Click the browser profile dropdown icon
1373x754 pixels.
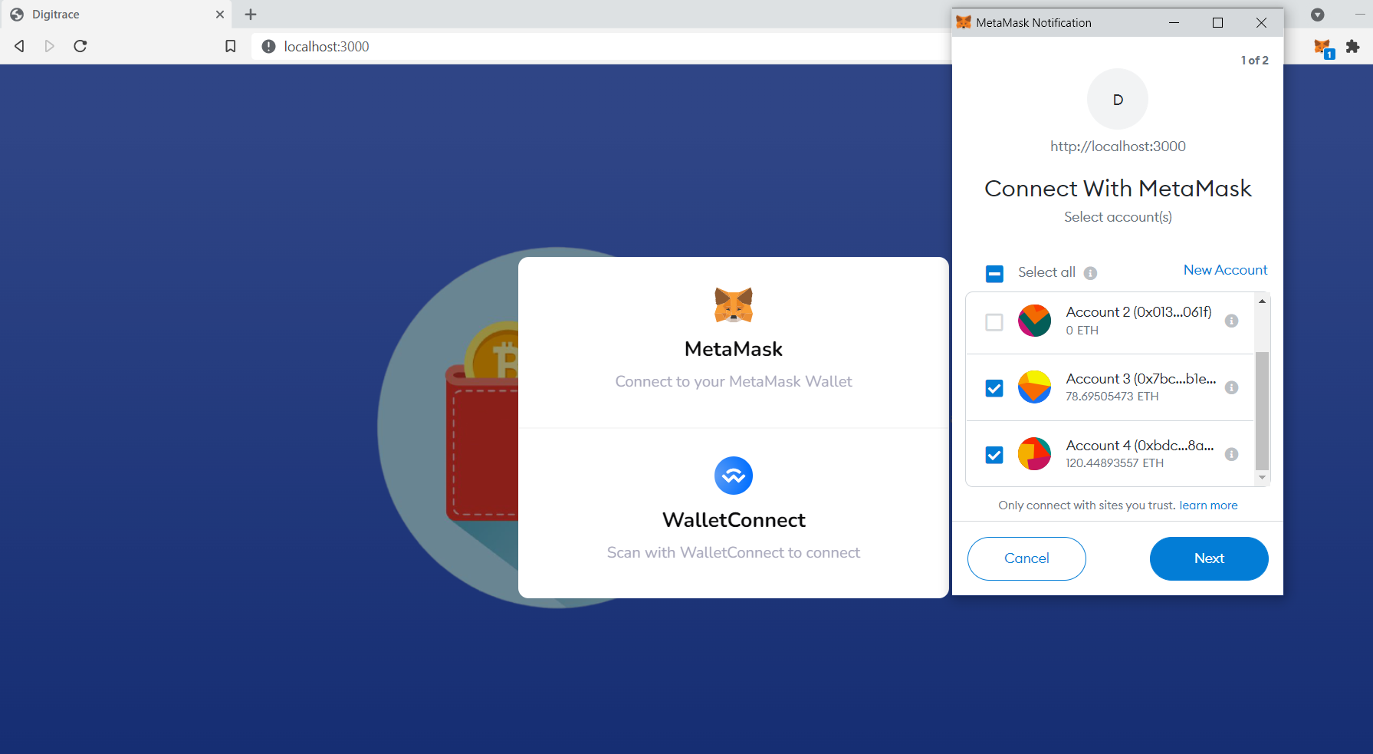1318,15
